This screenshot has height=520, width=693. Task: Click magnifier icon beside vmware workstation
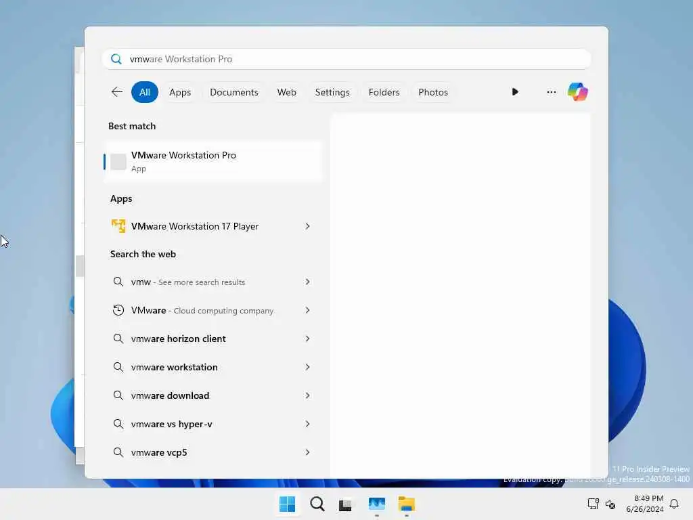(x=118, y=367)
